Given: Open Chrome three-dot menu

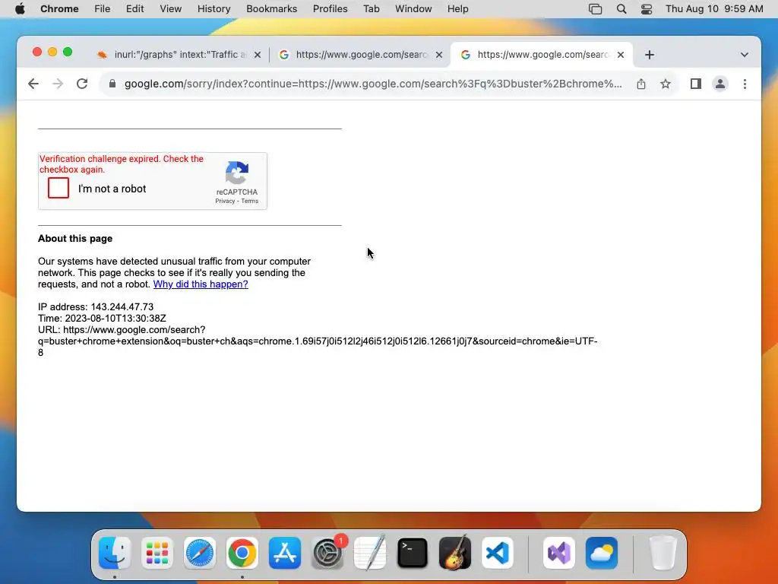Looking at the screenshot, I should pos(745,84).
